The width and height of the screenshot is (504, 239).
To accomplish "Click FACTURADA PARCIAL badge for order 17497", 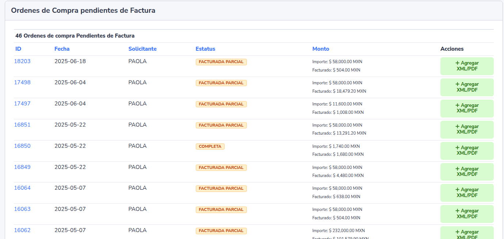I will coord(221,104).
